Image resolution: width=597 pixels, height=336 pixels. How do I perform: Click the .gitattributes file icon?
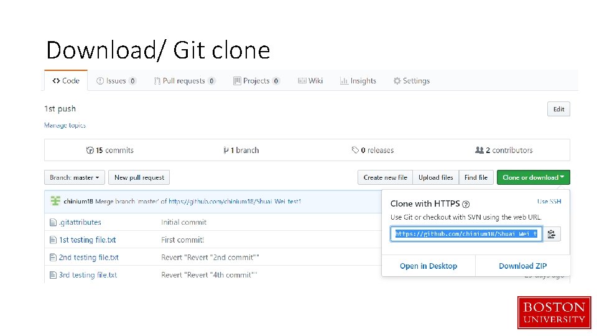[53, 222]
